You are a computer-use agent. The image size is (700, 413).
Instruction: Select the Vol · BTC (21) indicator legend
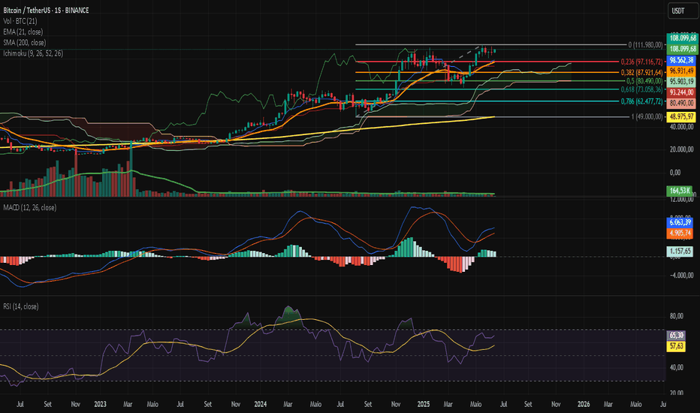click(20, 21)
